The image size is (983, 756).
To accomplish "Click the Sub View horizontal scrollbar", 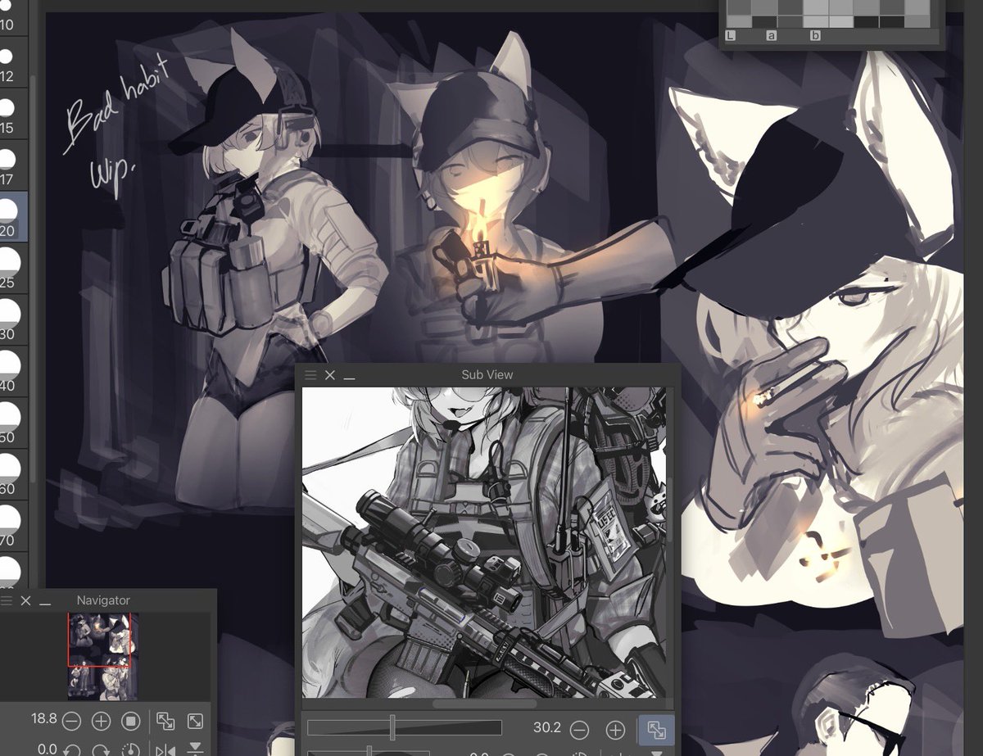I will (x=485, y=703).
